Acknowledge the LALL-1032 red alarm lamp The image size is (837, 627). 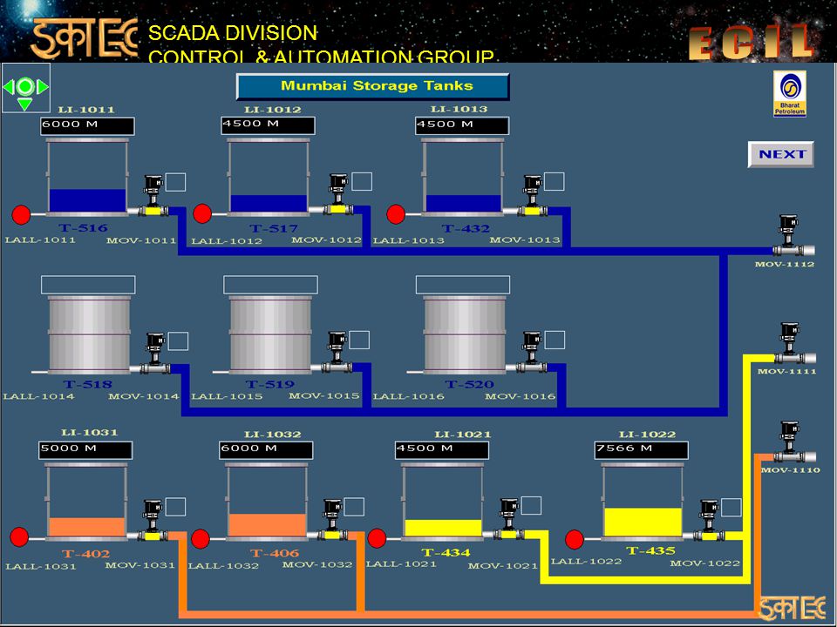[201, 538]
